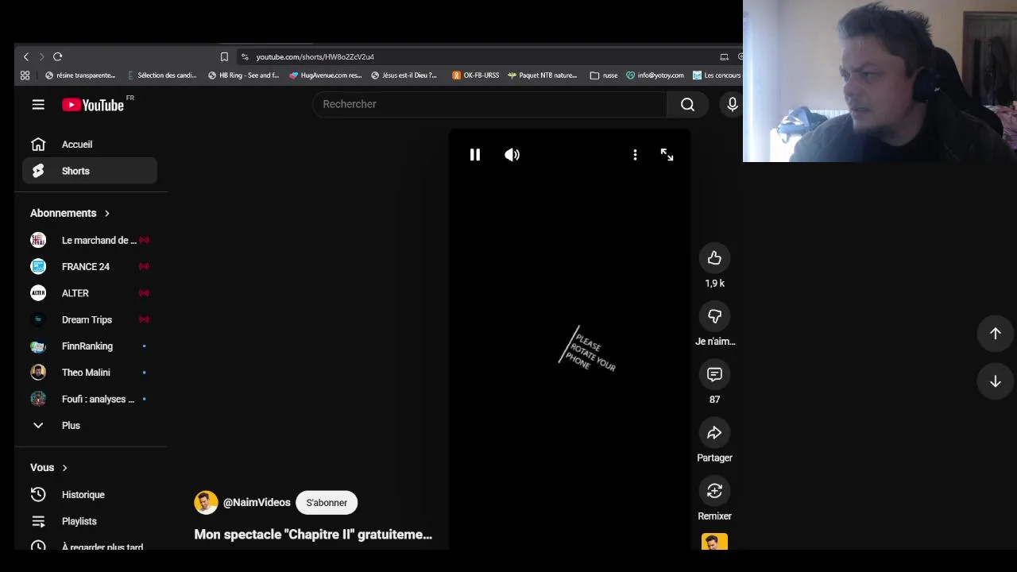Expand the 'russe' bookmarks folder
This screenshot has height=572, width=1017.
pos(604,75)
